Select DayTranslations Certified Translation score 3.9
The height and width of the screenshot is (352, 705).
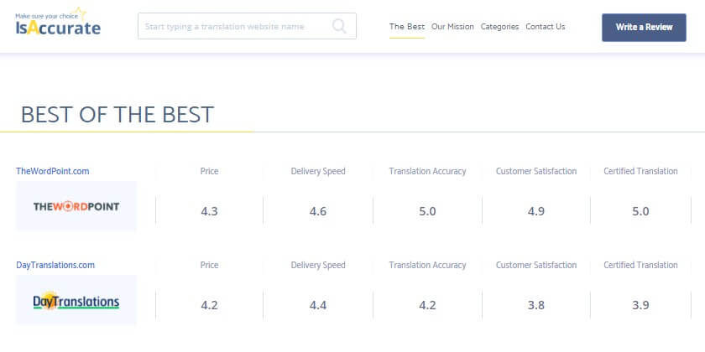[640, 305]
